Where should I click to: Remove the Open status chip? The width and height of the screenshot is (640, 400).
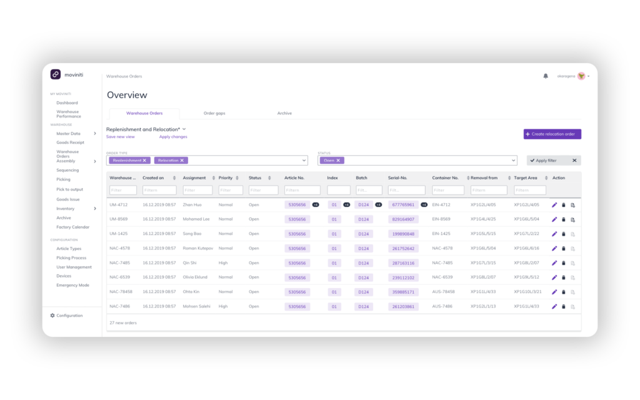[x=338, y=161]
